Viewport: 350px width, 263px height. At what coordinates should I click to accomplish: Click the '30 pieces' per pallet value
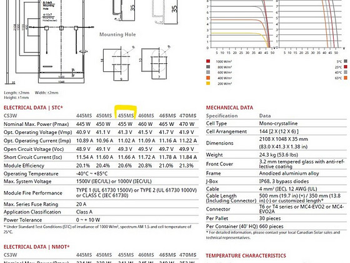[270, 219]
